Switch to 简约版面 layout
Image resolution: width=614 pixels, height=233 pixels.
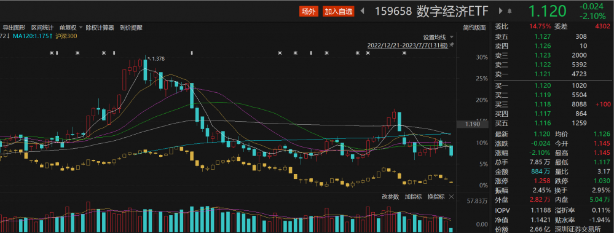pos(474,28)
